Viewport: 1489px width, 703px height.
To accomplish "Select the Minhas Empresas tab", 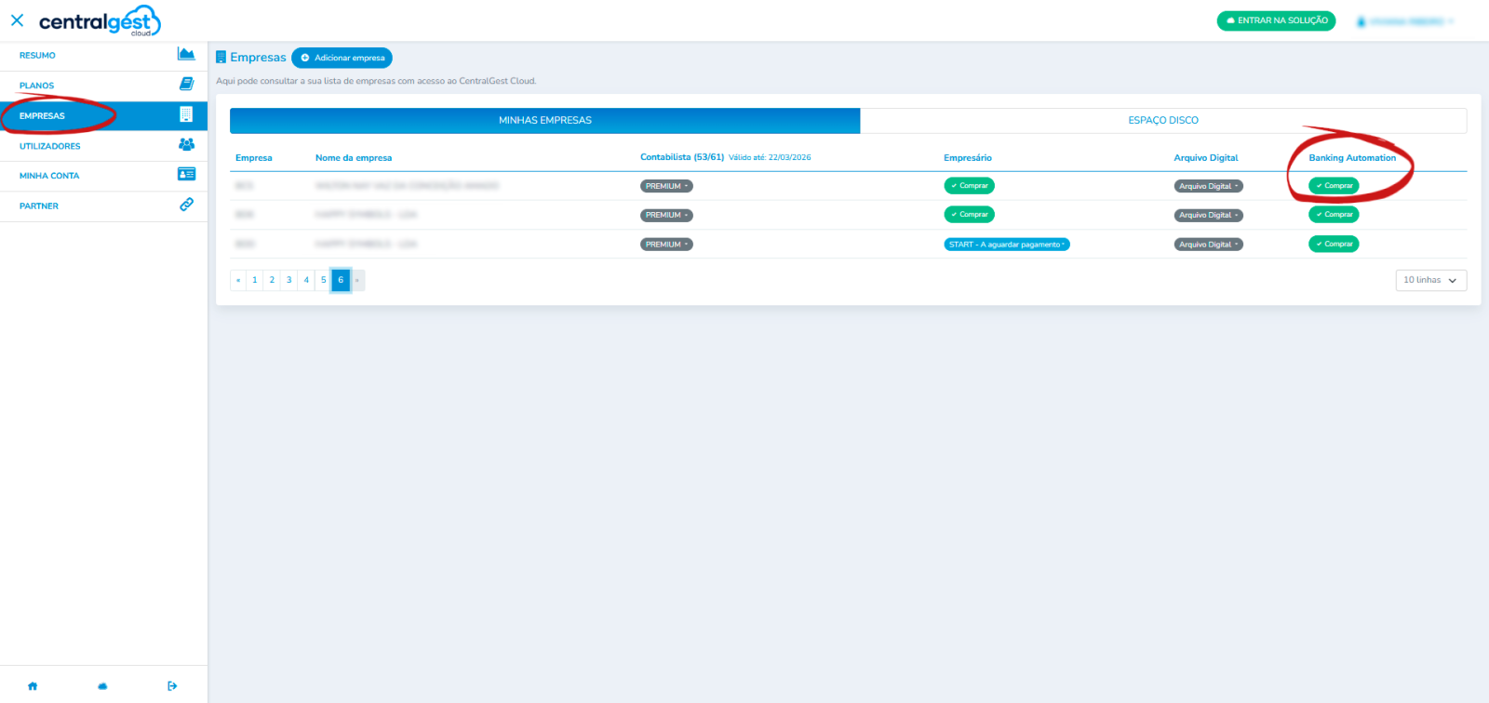I will click(544, 120).
